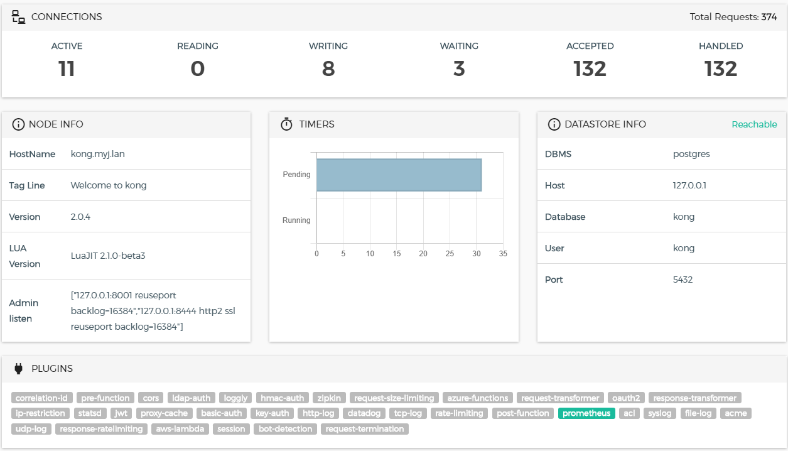The height and width of the screenshot is (451, 788).
Task: Click the Reachable datastore status
Action: click(x=754, y=124)
